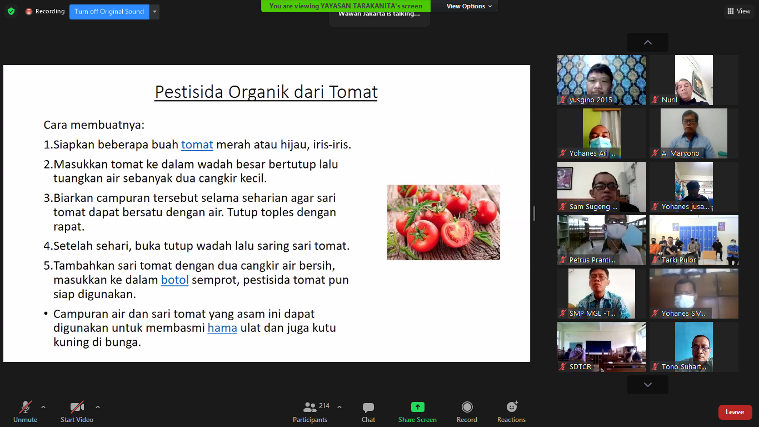The width and height of the screenshot is (759, 427).
Task: Click the 'Cara membuatnya:' text on slide
Action: 94,125
